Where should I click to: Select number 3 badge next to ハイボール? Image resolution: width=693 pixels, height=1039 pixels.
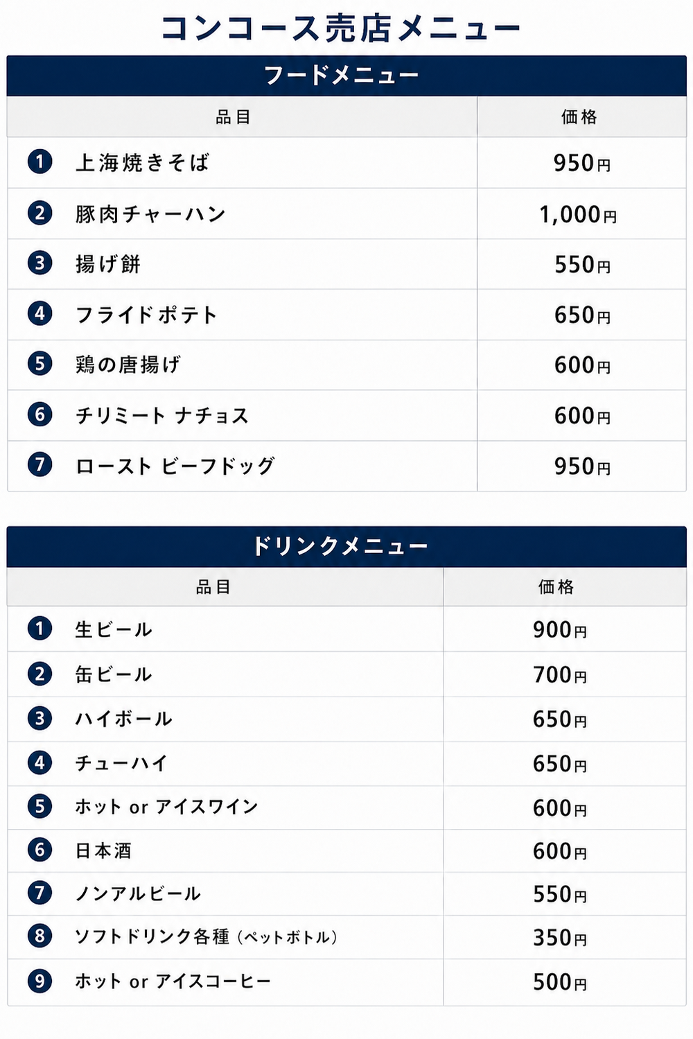point(40,718)
